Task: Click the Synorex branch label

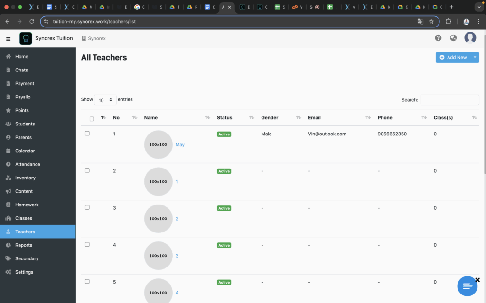Action: tap(93, 38)
